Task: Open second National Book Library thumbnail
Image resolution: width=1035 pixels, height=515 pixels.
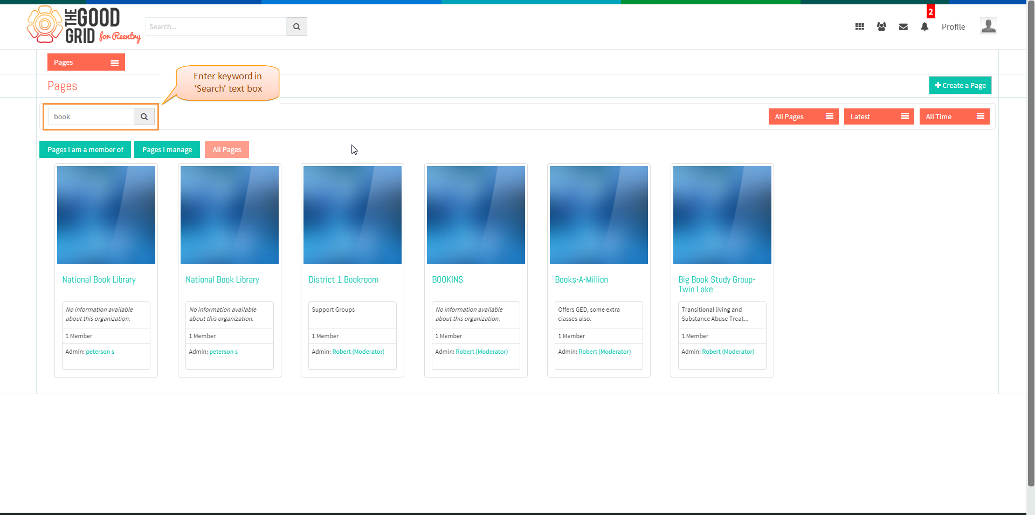Action: (230, 215)
